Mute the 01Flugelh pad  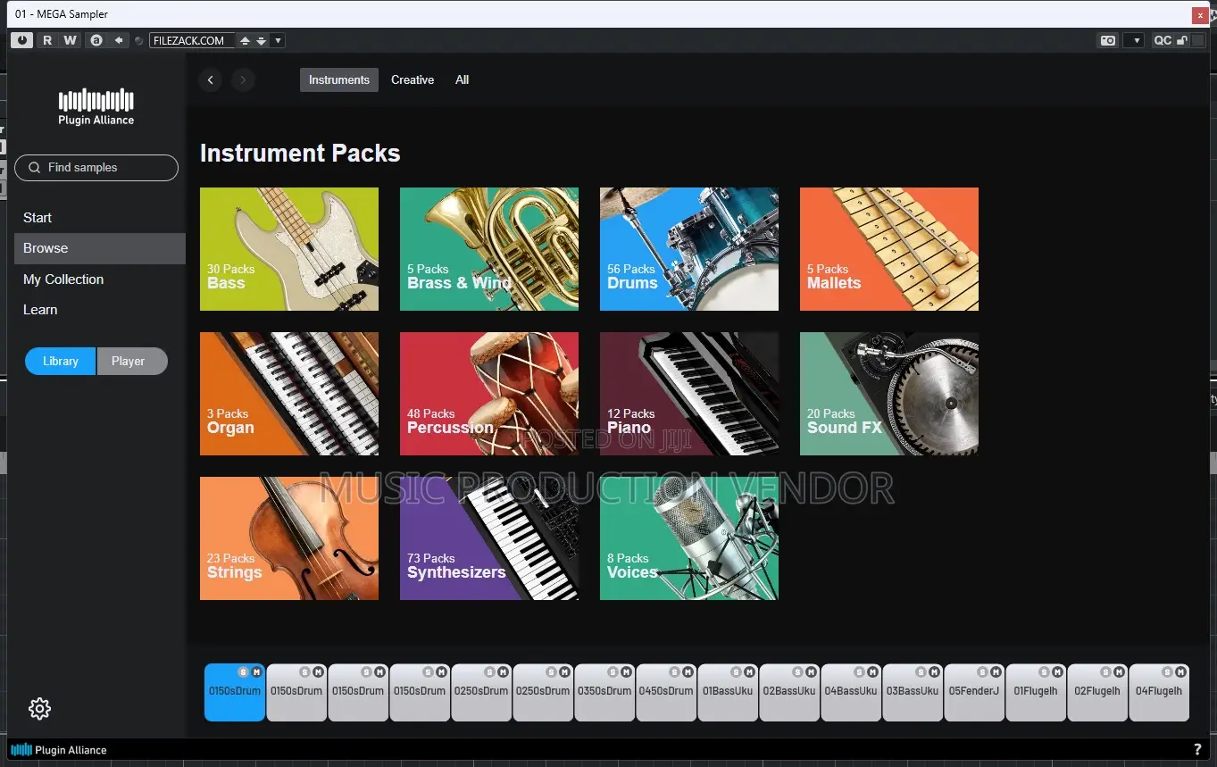coord(1057,671)
